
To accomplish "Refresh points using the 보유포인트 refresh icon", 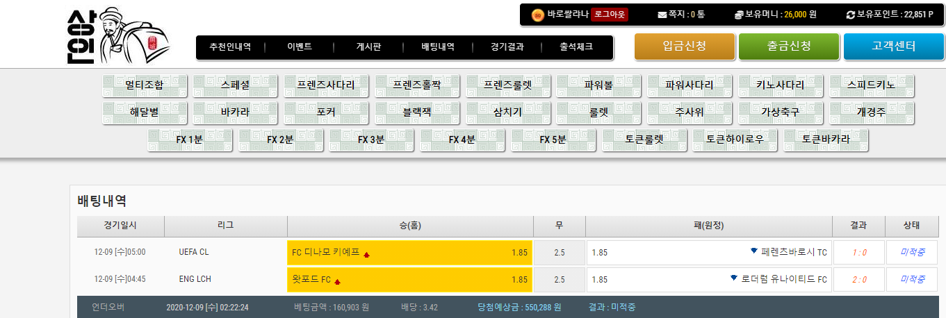I will [x=850, y=15].
